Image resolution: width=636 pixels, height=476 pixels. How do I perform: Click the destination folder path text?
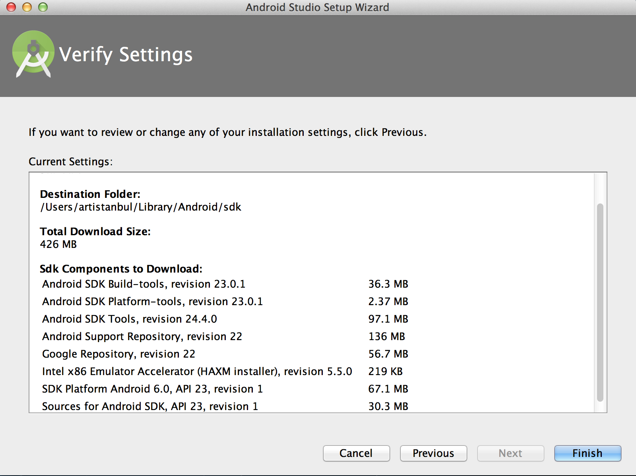point(141,207)
